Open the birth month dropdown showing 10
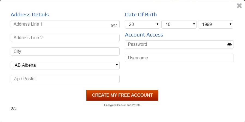Image resolution: width=245 pixels, height=122 pixels. [x=179, y=24]
